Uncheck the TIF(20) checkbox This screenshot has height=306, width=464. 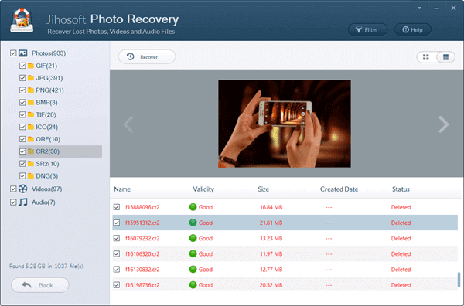point(22,114)
